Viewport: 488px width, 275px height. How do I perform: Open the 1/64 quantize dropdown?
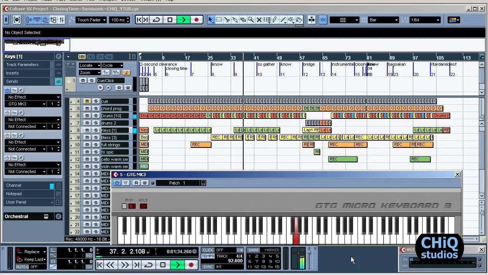[x=425, y=20]
